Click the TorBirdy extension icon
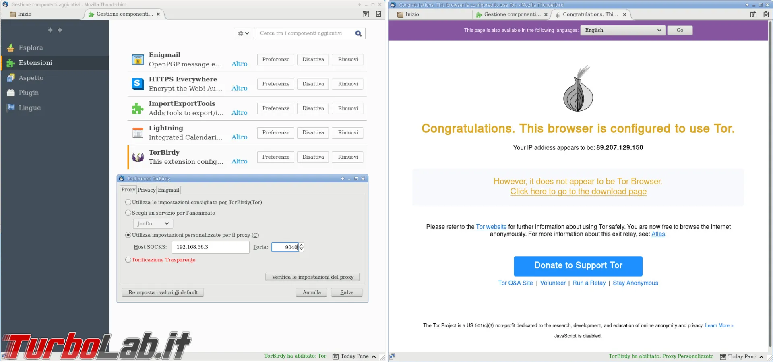 pyautogui.click(x=138, y=157)
